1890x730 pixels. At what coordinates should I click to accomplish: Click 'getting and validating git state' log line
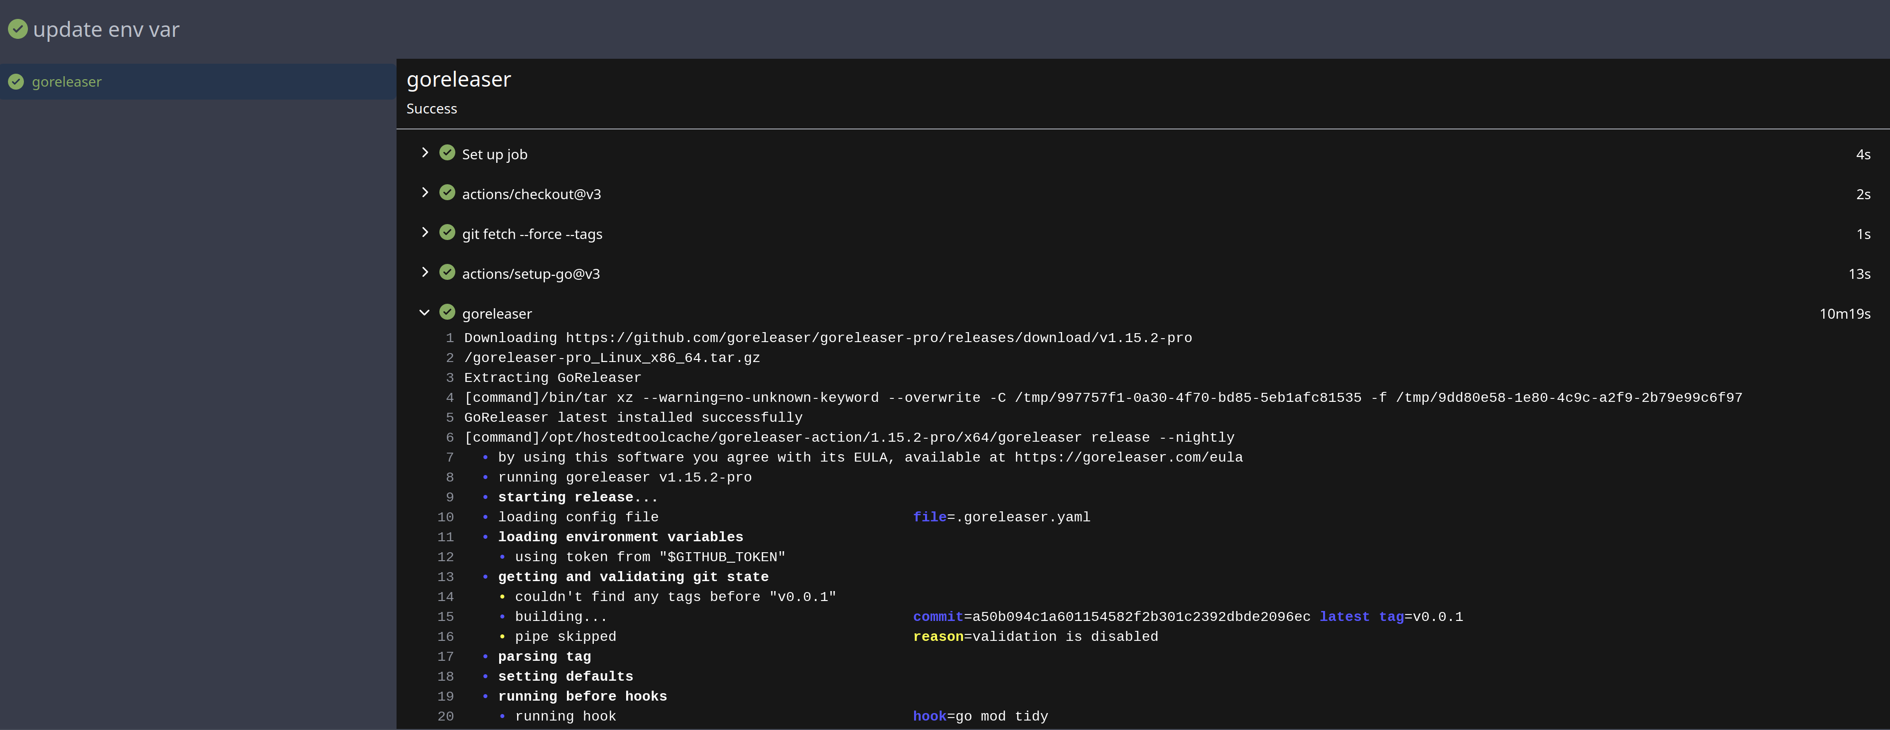[633, 577]
